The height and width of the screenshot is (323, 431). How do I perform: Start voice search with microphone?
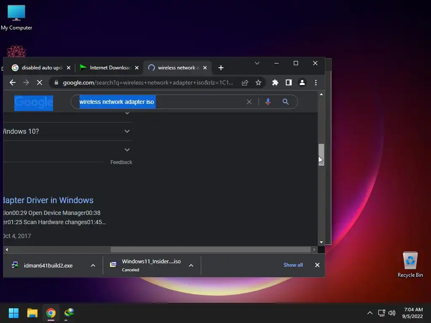pyautogui.click(x=268, y=102)
